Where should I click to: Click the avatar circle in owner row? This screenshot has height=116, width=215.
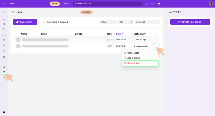18,40
